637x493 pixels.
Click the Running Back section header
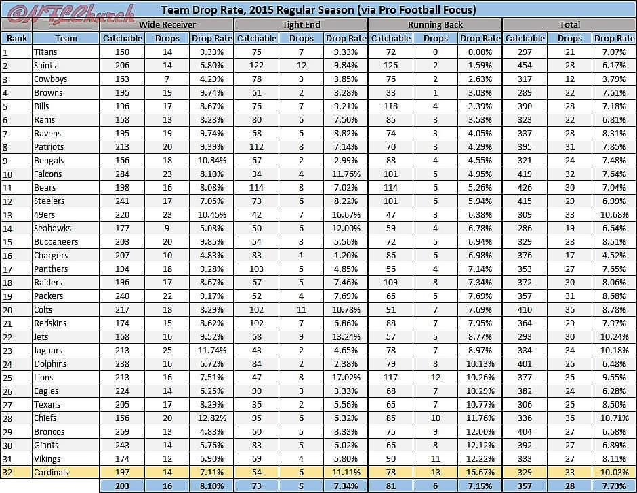(435, 24)
